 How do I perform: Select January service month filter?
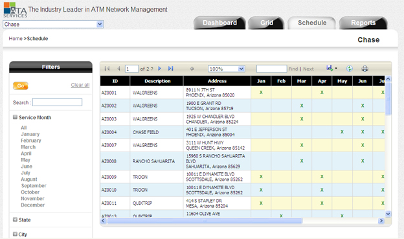point(30,134)
